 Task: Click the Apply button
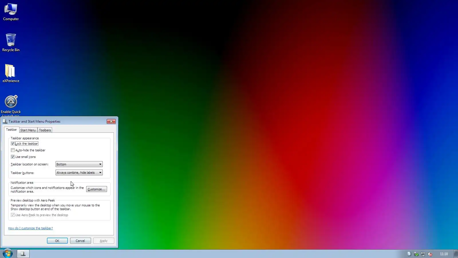(104, 241)
